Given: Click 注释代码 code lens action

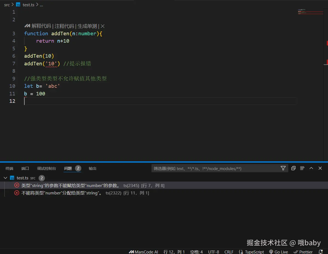Looking at the screenshot, I should coord(64,26).
